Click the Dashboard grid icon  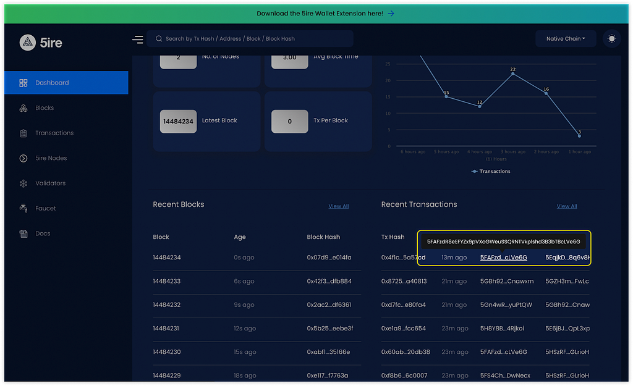tap(23, 83)
